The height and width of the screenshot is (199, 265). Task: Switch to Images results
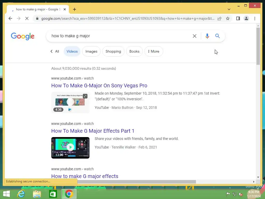pyautogui.click(x=91, y=51)
